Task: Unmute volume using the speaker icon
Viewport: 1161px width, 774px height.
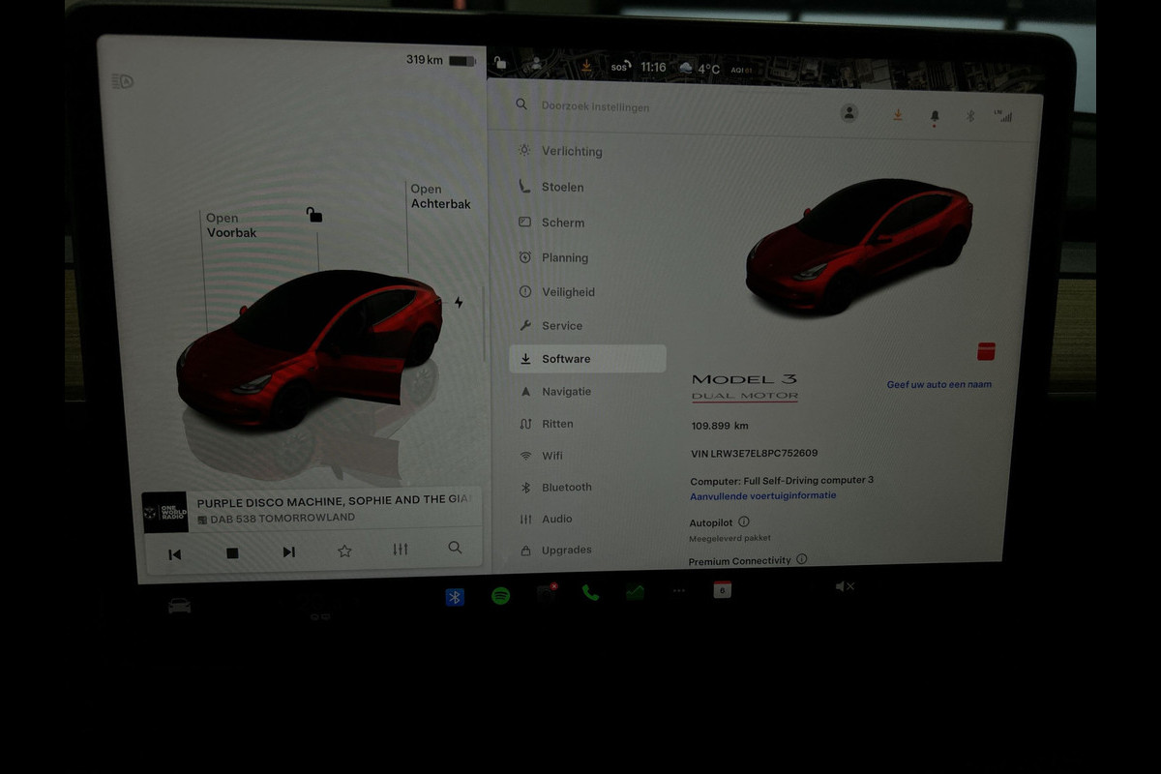Action: (845, 586)
